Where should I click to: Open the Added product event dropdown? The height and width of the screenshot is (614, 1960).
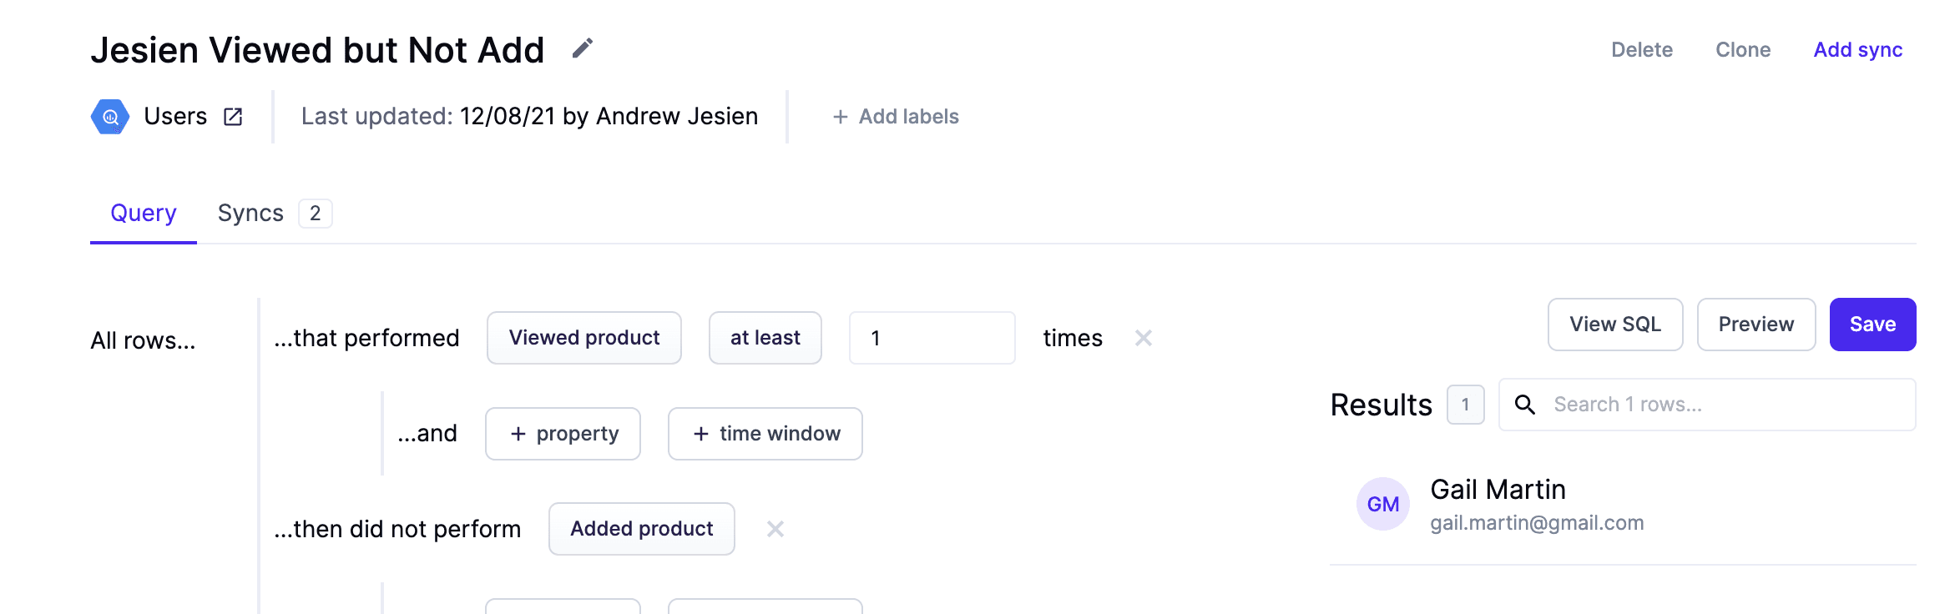(641, 529)
